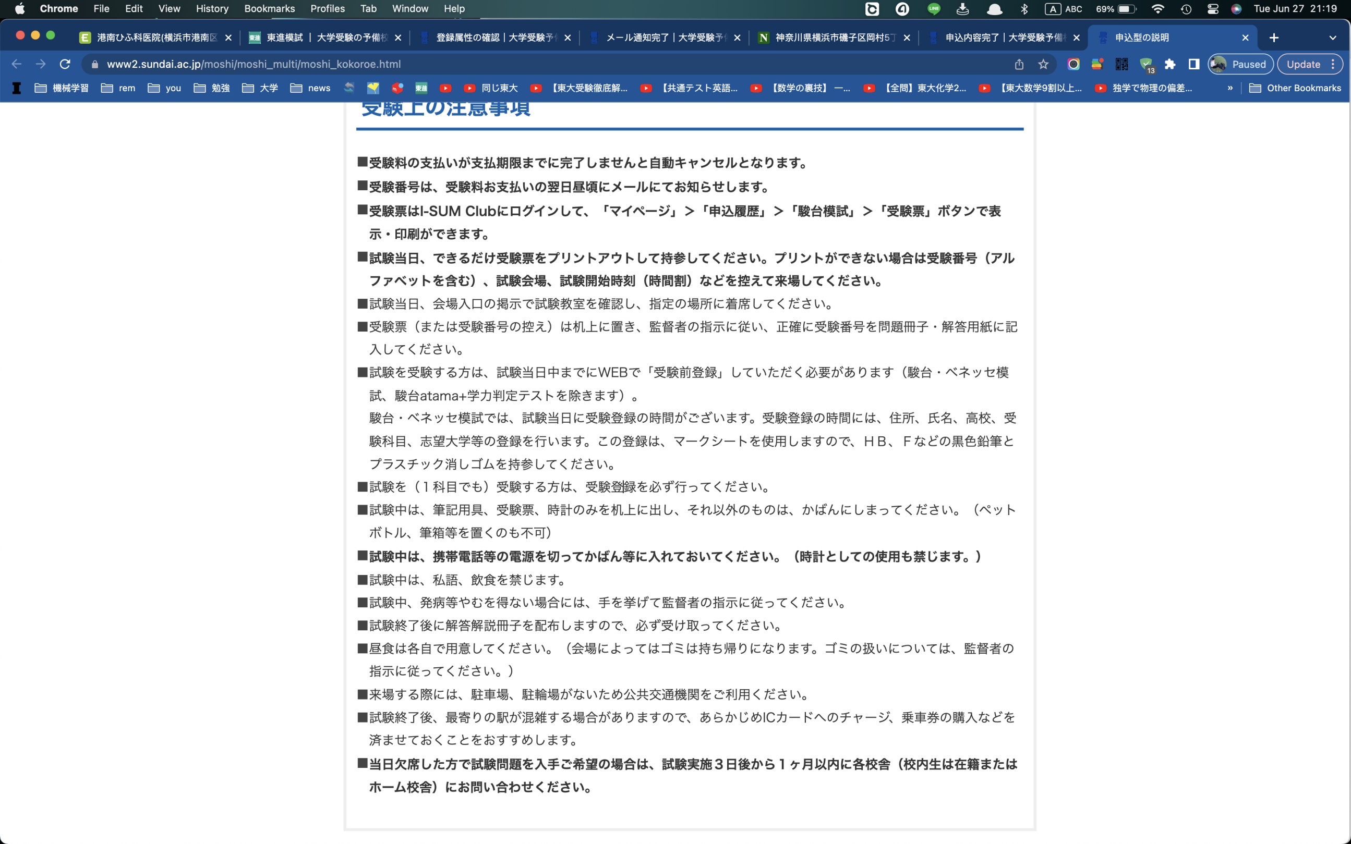Open the Bookmarks menu
This screenshot has width=1351, height=844.
pyautogui.click(x=269, y=8)
